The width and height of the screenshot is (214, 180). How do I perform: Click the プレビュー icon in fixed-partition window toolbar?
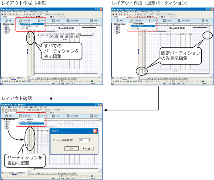(x=164, y=21)
